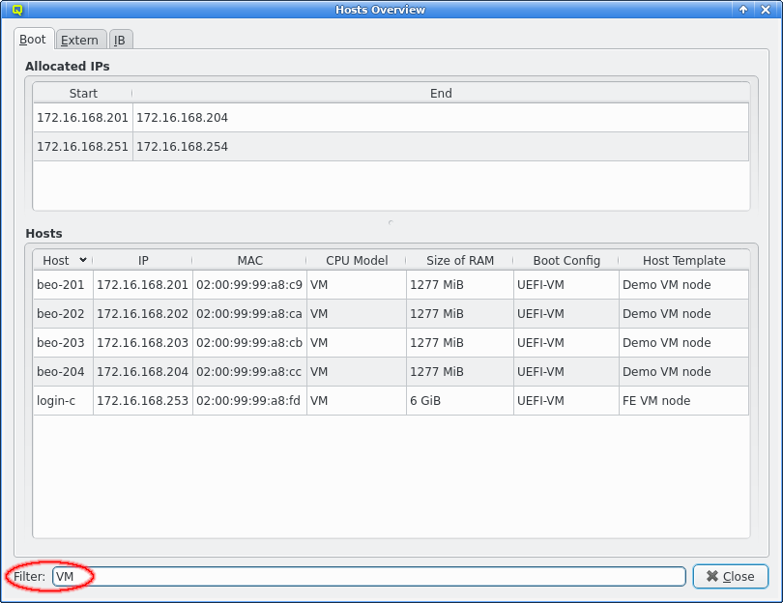Click the Boot Config column header
783x603 pixels.
[566, 260]
